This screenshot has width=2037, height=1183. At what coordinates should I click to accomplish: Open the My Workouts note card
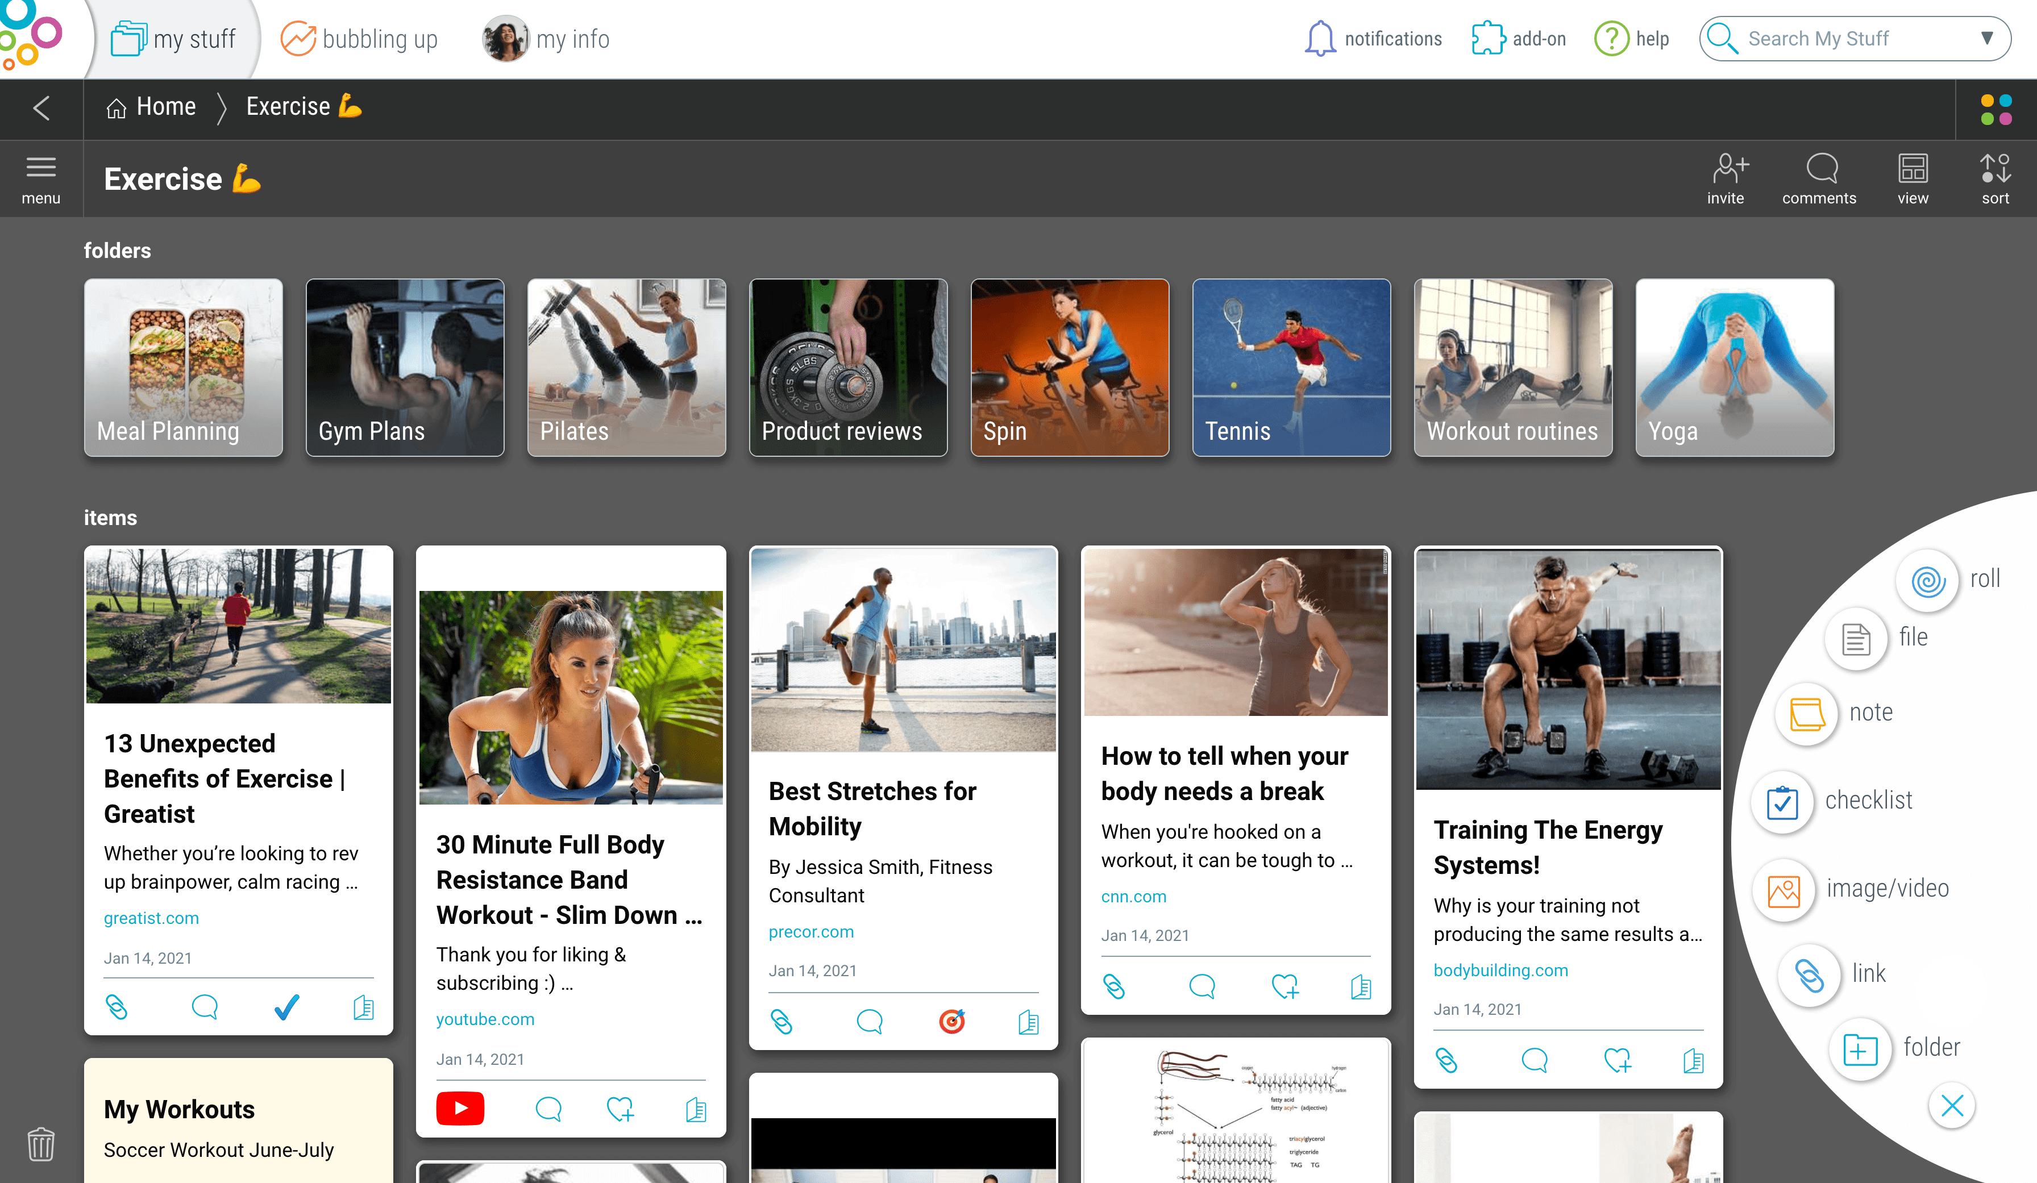tap(239, 1120)
